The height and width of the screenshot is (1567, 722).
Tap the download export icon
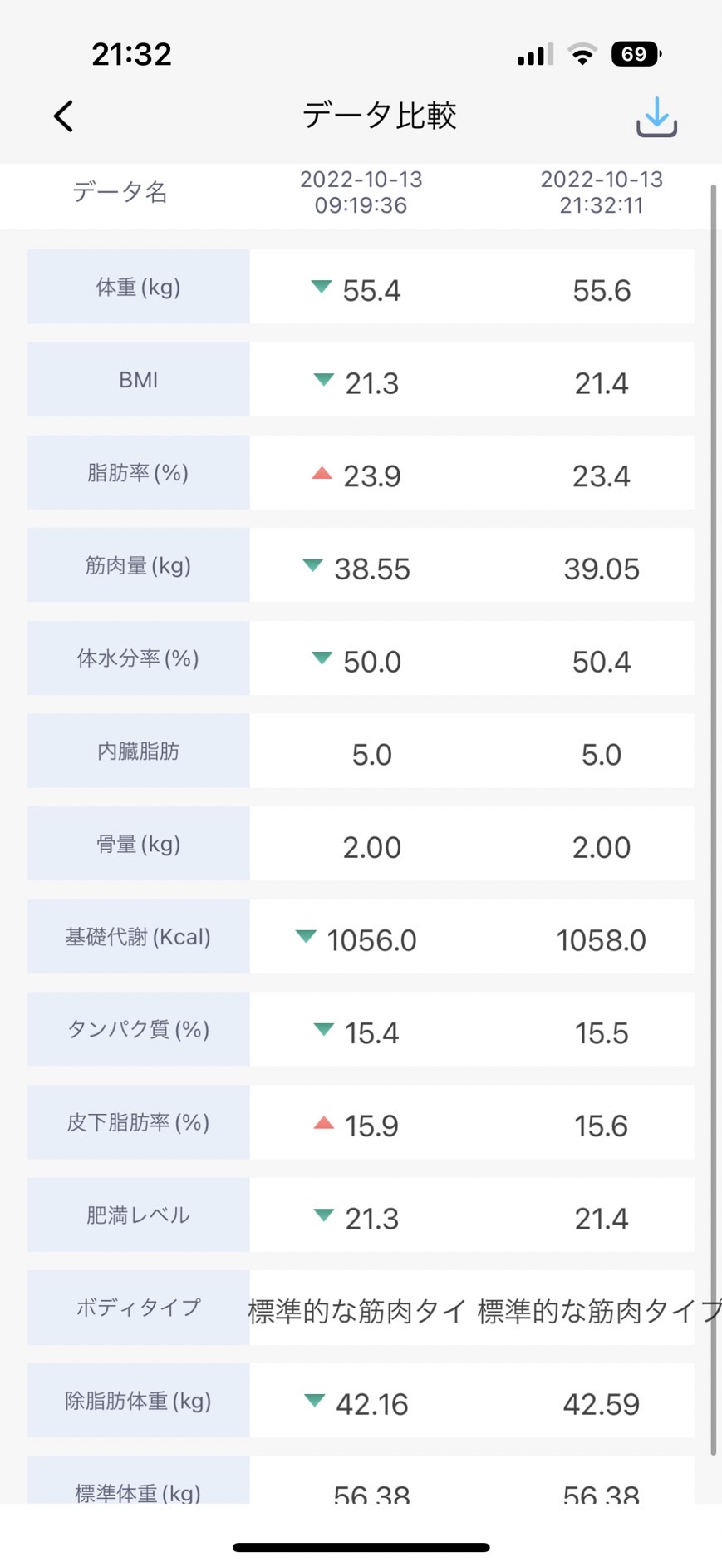pyautogui.click(x=656, y=116)
